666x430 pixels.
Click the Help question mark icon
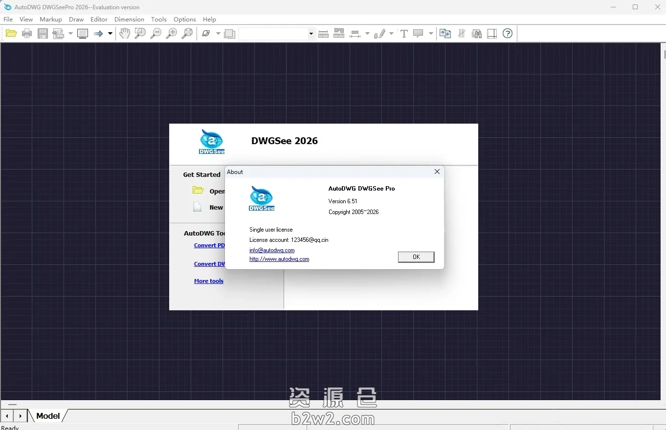508,34
